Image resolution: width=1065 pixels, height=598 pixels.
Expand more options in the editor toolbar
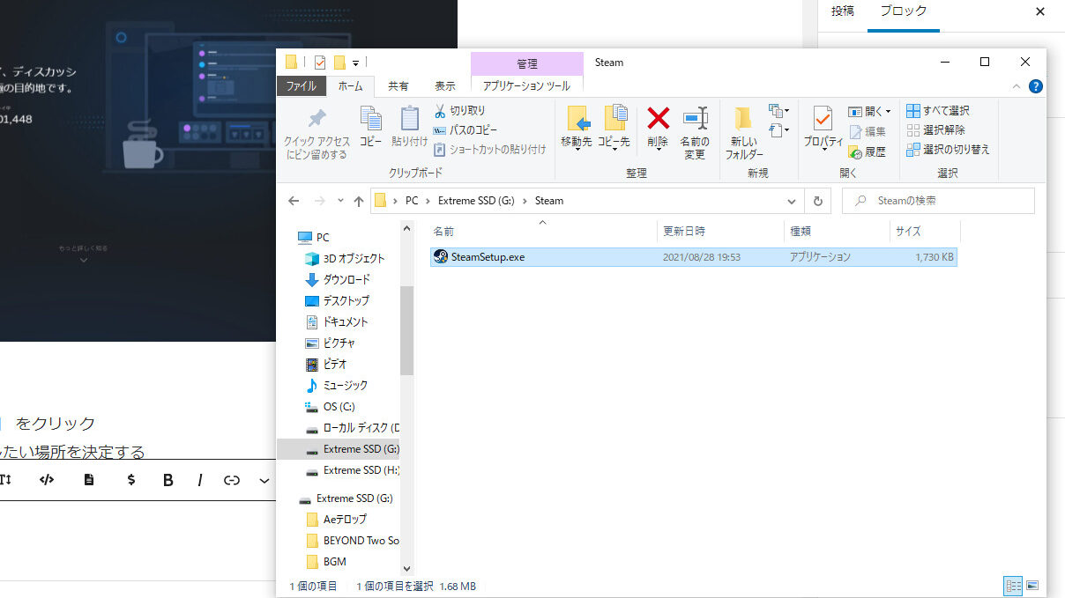[x=264, y=480]
